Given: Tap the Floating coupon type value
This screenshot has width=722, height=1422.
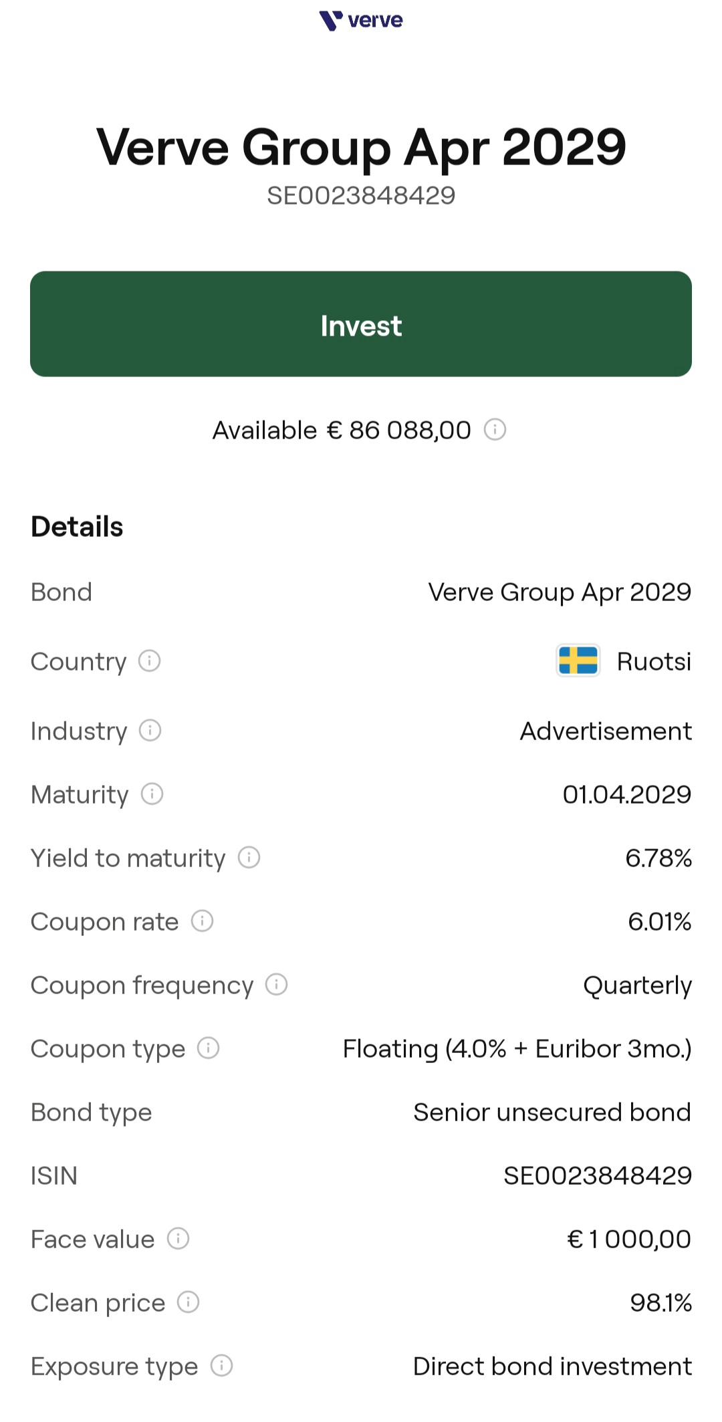Looking at the screenshot, I should 517,1048.
